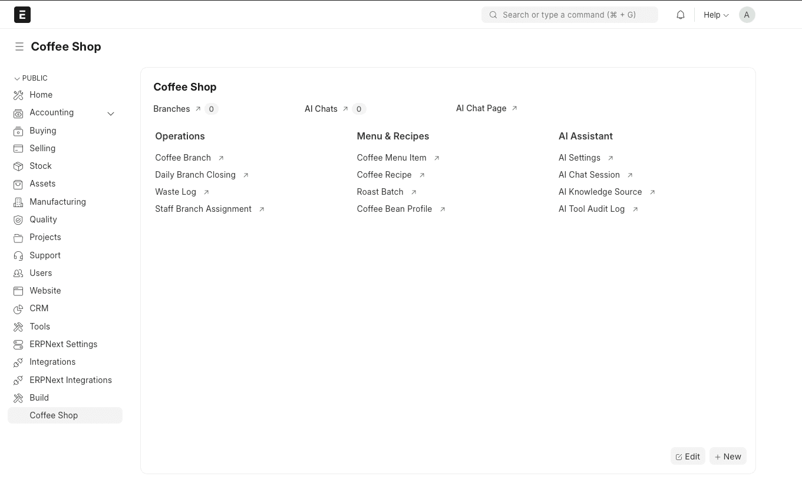This screenshot has height=503, width=802.
Task: Open the user avatar menu
Action: [x=747, y=15]
